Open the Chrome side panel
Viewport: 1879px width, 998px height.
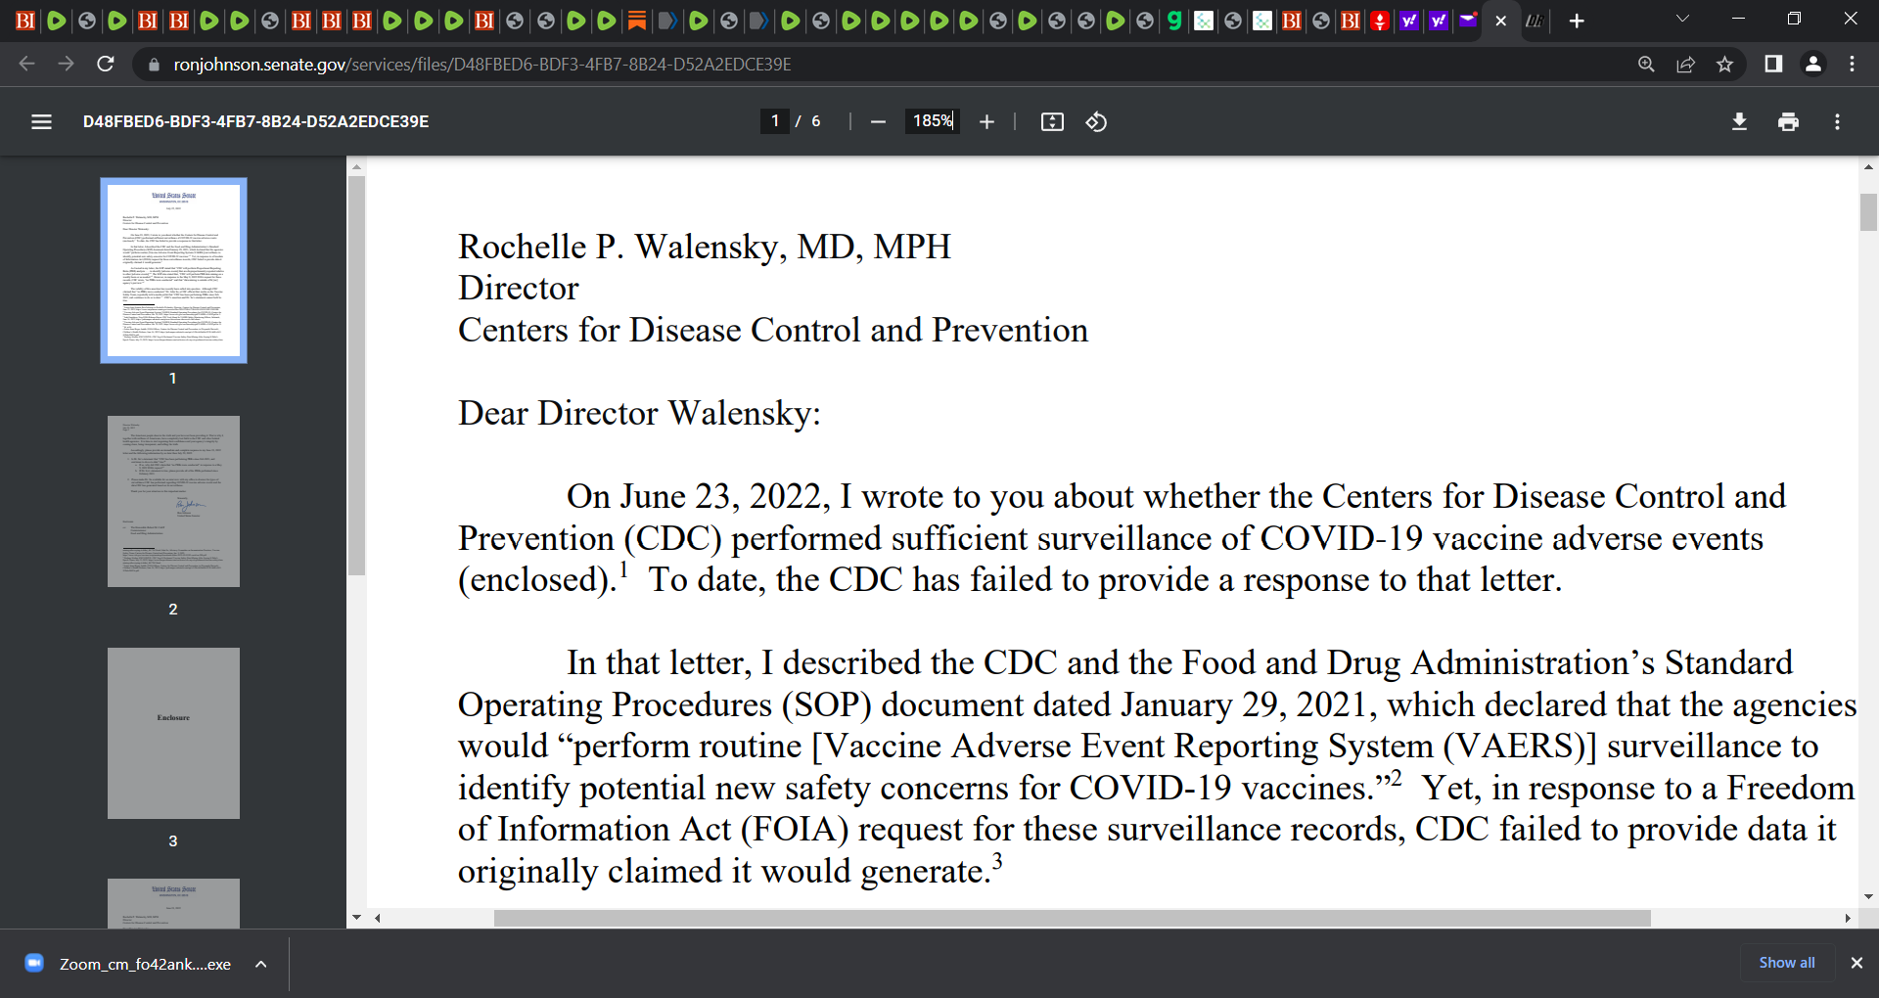tap(1772, 64)
